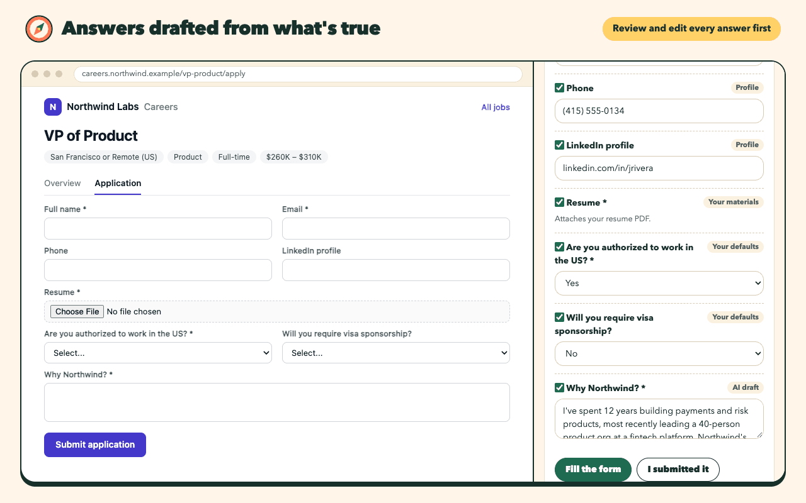Image resolution: width=806 pixels, height=503 pixels.
Task: Edit the sidebar phone number field
Action: point(659,111)
